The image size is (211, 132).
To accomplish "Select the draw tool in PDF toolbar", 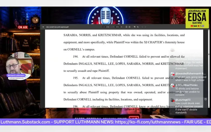I will (x=138, y=27).
